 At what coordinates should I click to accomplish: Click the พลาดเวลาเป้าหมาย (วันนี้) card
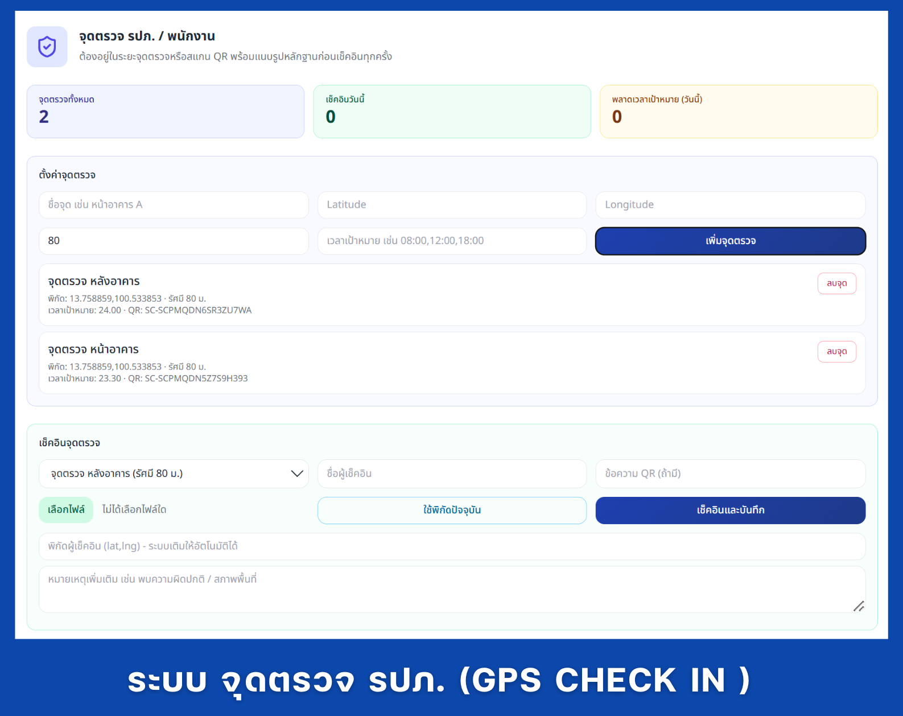tap(739, 112)
